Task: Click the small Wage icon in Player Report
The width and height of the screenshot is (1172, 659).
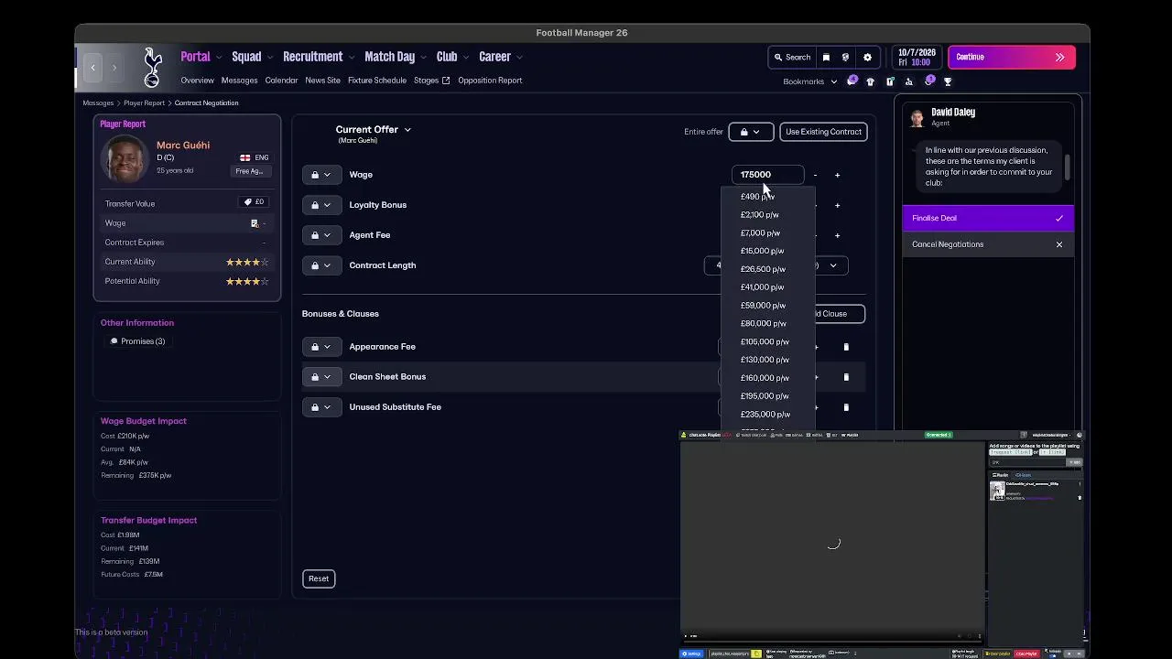Action: tap(255, 223)
